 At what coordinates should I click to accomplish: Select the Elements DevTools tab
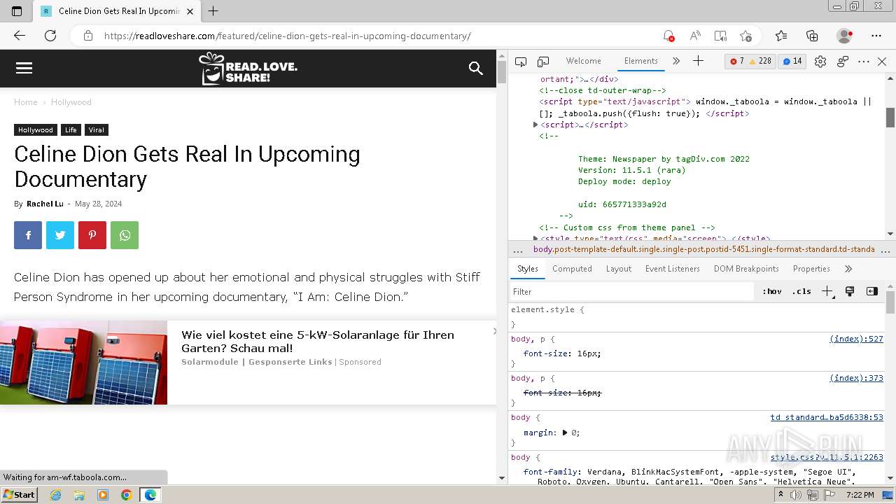pos(641,62)
